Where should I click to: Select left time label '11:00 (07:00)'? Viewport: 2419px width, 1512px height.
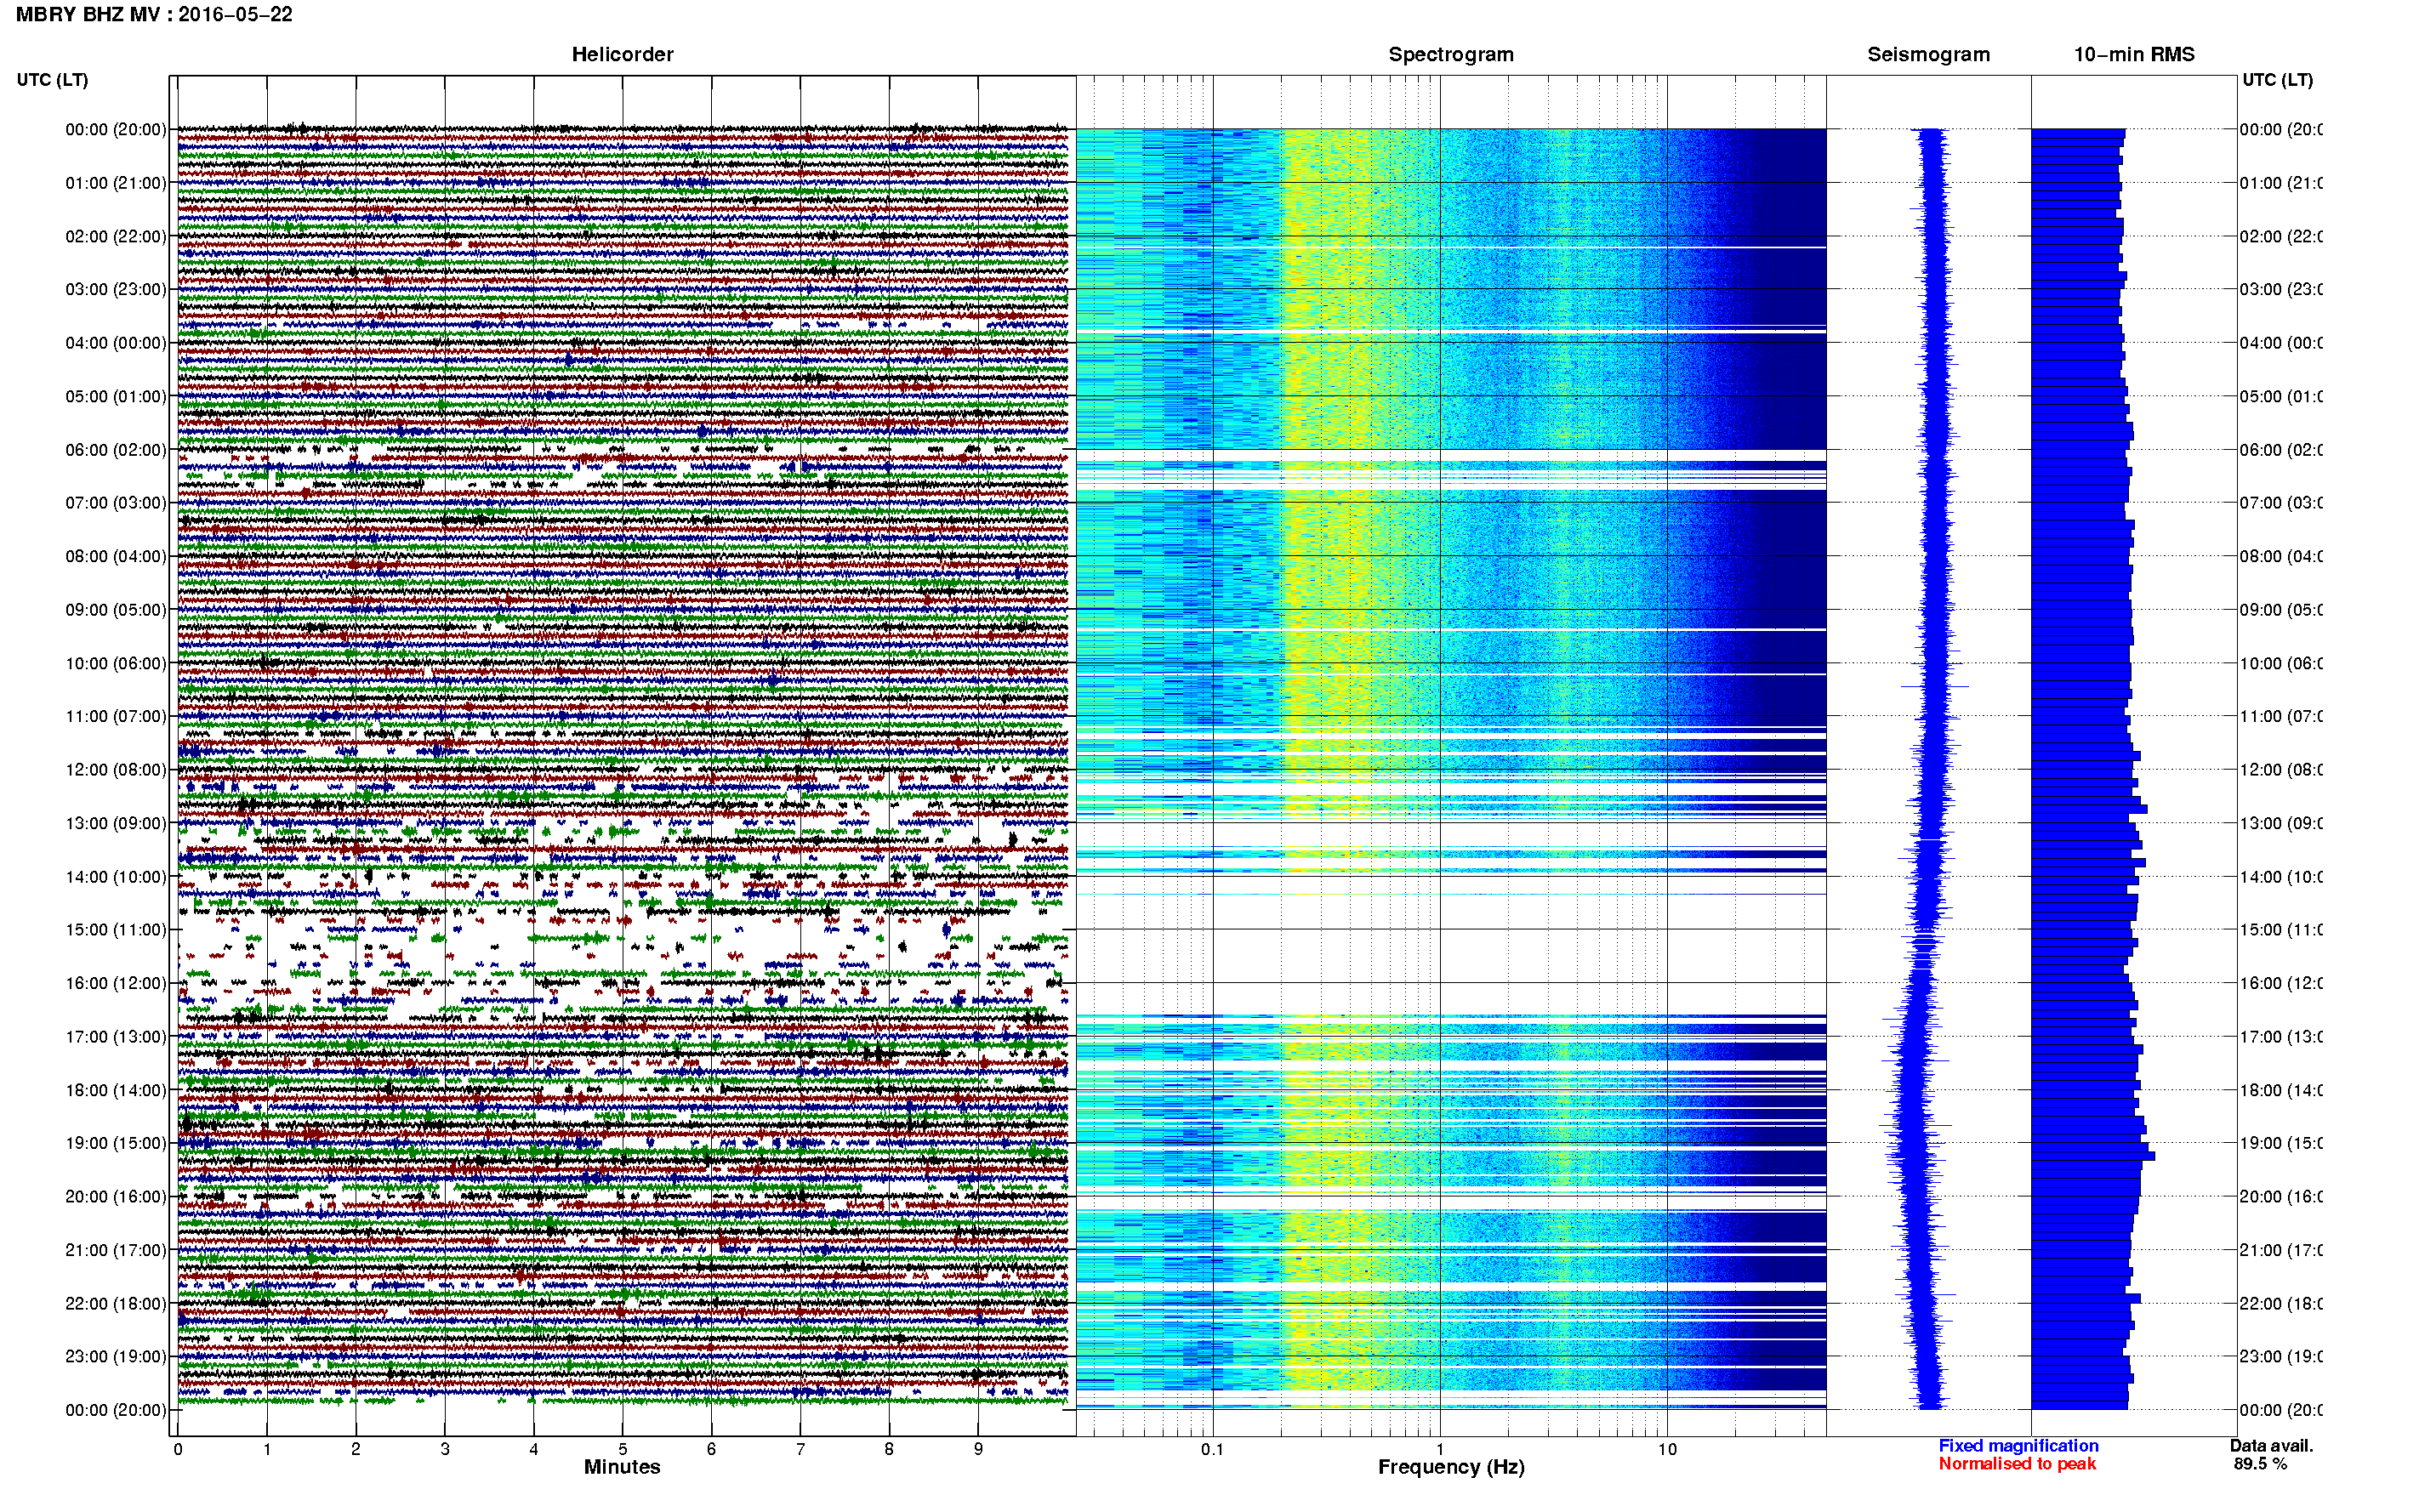[x=116, y=716]
